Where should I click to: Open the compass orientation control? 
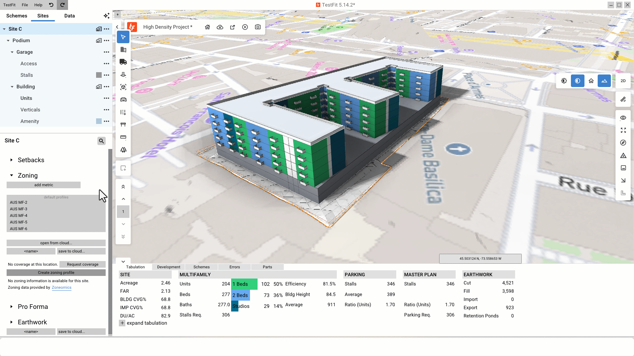(x=623, y=143)
